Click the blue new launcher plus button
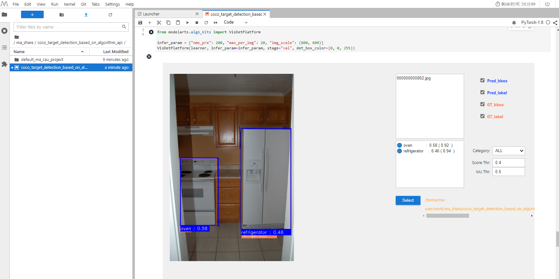The height and width of the screenshot is (279, 559). point(32,14)
